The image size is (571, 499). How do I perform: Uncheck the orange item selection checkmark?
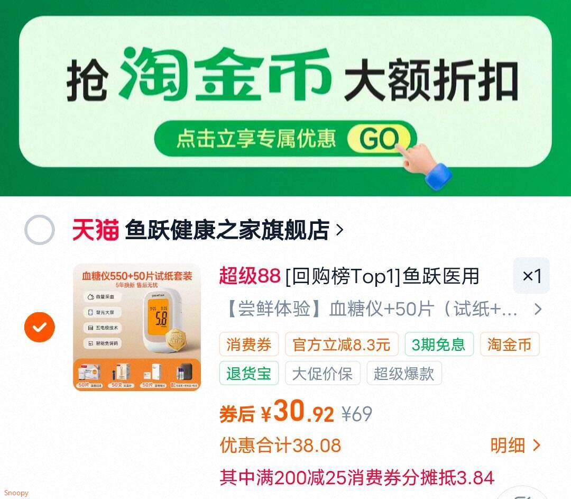pos(39,327)
